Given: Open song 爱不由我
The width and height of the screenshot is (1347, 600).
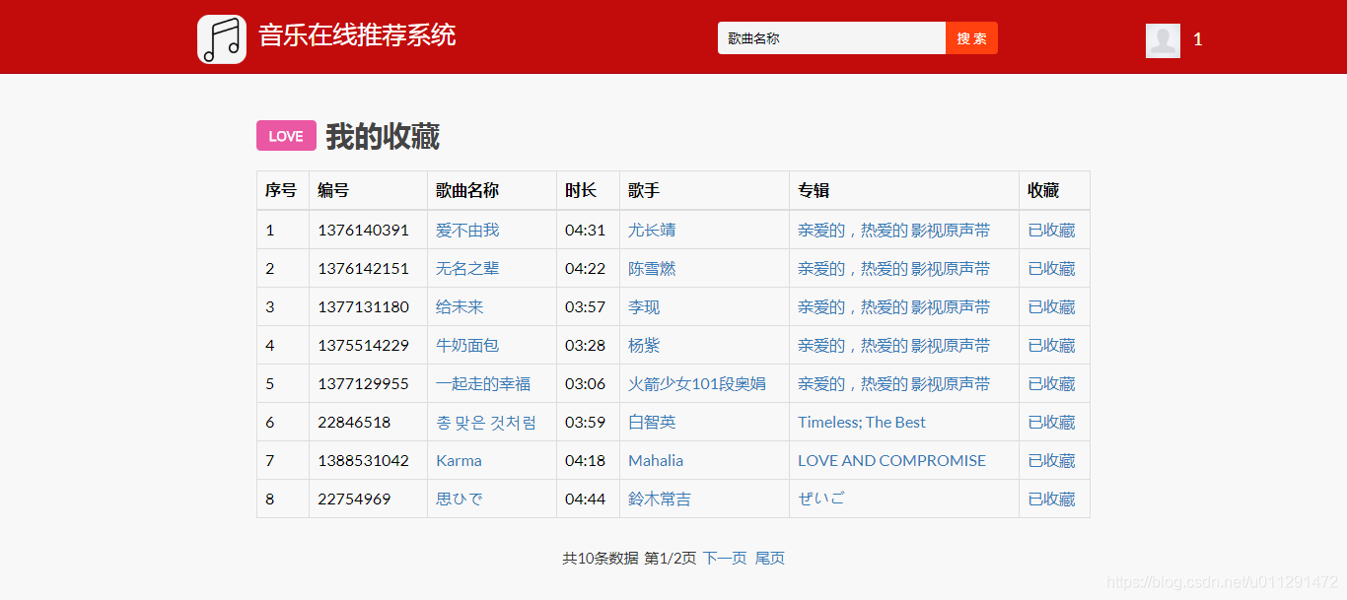Looking at the screenshot, I should coord(467,231).
